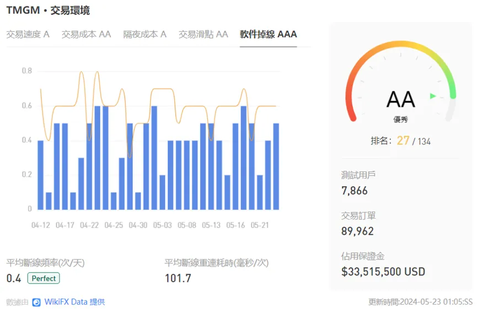Click the 優秀 label under the gauge

click(400, 120)
